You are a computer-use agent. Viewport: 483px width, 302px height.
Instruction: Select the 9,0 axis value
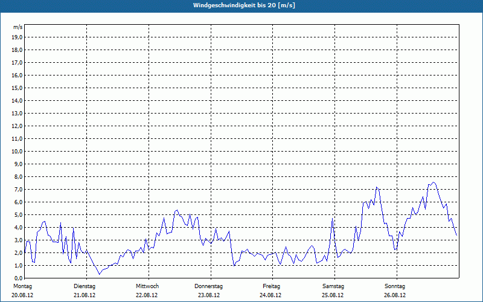click(18, 164)
